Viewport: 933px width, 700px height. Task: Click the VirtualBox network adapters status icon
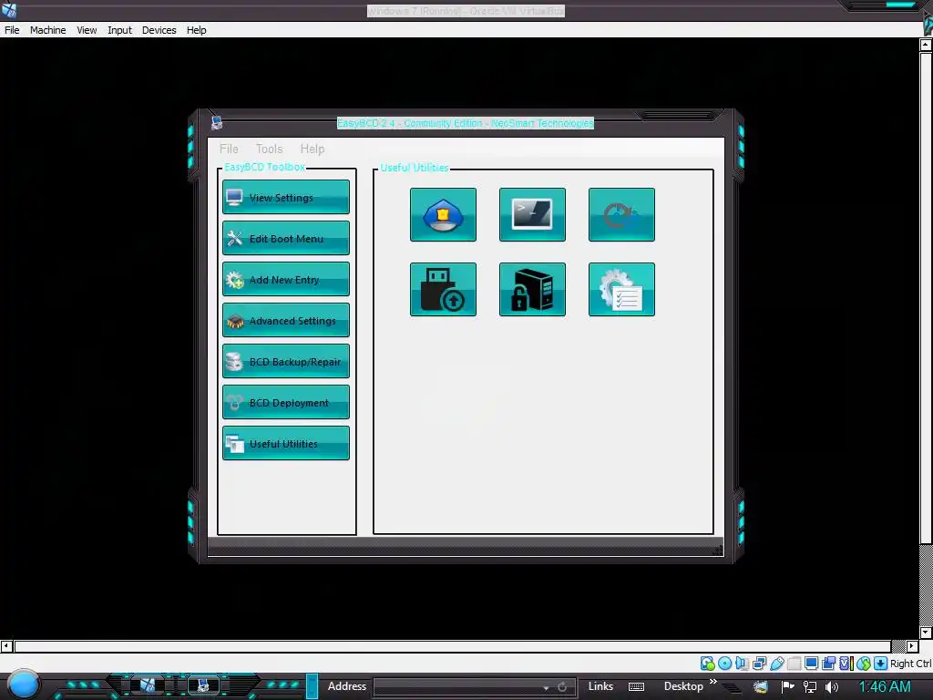pyautogui.click(x=759, y=664)
